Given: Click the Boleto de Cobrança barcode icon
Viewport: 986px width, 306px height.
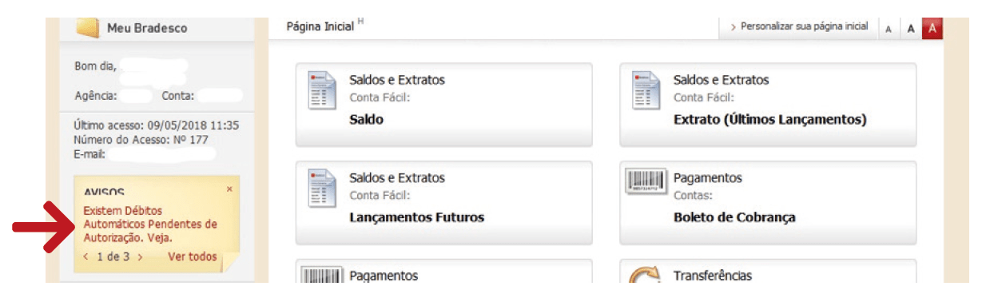Looking at the screenshot, I should (646, 181).
